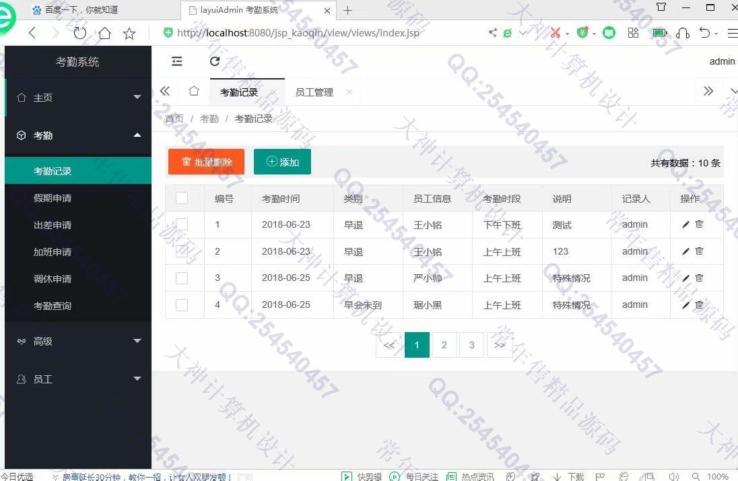Go to page 2 in pagination
This screenshot has height=481, width=738.
[x=444, y=345]
